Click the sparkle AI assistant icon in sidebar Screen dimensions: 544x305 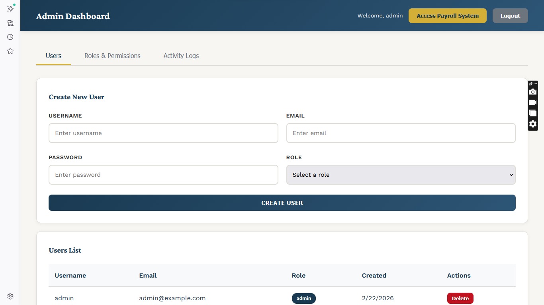pos(10,9)
